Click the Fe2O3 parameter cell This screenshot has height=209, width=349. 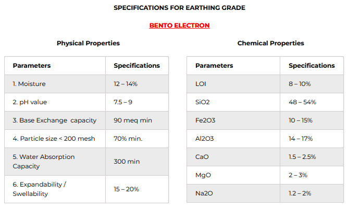coord(233,120)
